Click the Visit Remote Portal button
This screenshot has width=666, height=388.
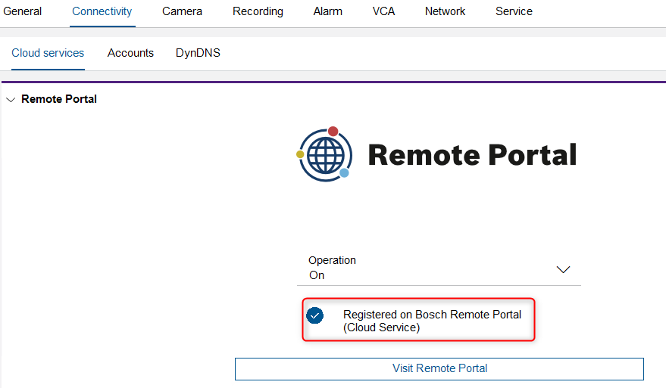click(439, 369)
